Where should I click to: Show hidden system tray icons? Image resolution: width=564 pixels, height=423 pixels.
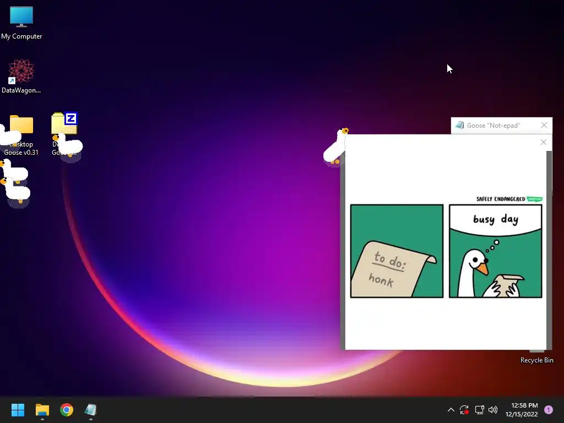[x=451, y=410]
